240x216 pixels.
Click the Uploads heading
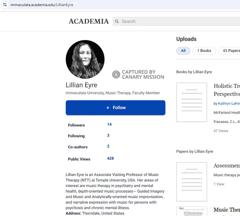click(186, 39)
